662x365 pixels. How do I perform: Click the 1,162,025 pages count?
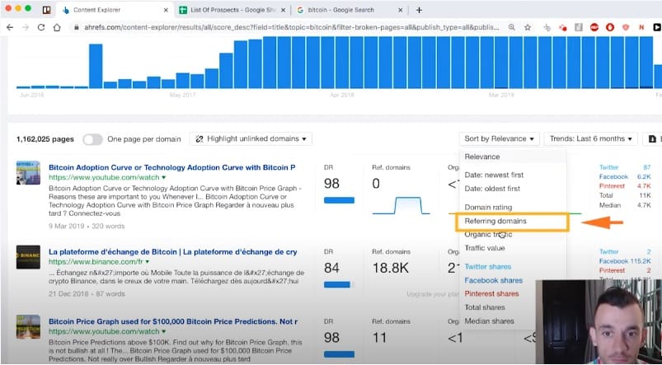click(45, 139)
